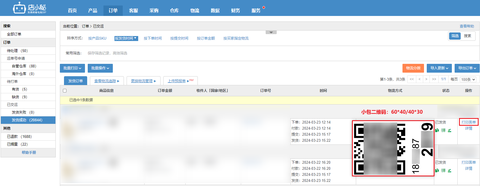The width and height of the screenshot is (480, 186).
Task: Expand the 批量操作 dropdown
Action: pos(100,68)
